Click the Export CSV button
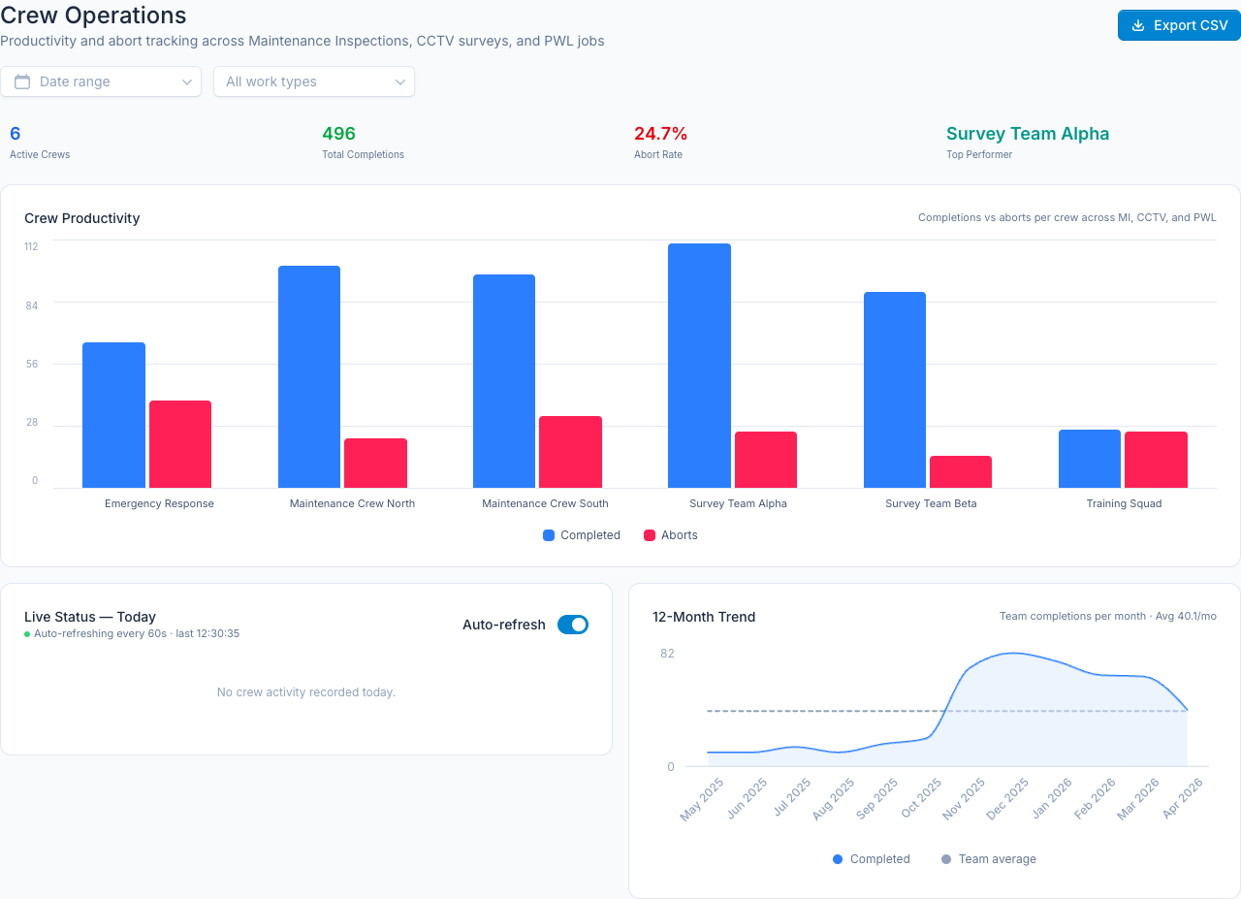The width and height of the screenshot is (1241, 899). point(1179,25)
